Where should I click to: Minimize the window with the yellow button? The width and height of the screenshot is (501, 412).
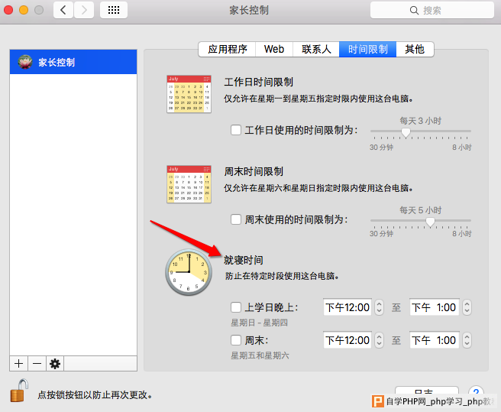24,10
